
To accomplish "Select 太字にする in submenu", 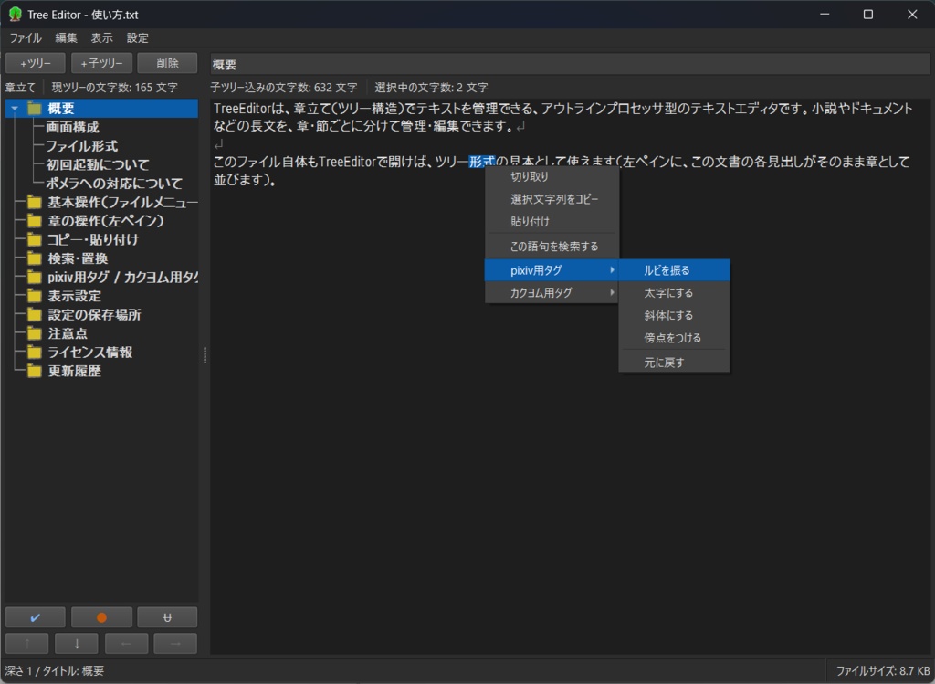I will pos(674,293).
